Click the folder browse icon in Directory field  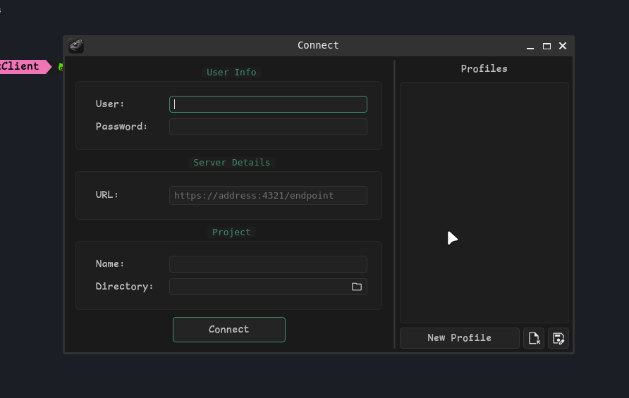357,287
